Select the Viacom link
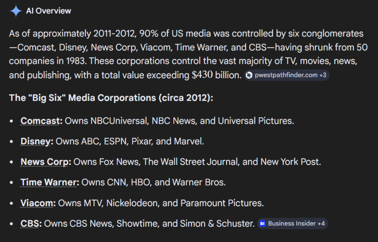Image resolution: width=378 pixels, height=242 pixels. (37, 203)
